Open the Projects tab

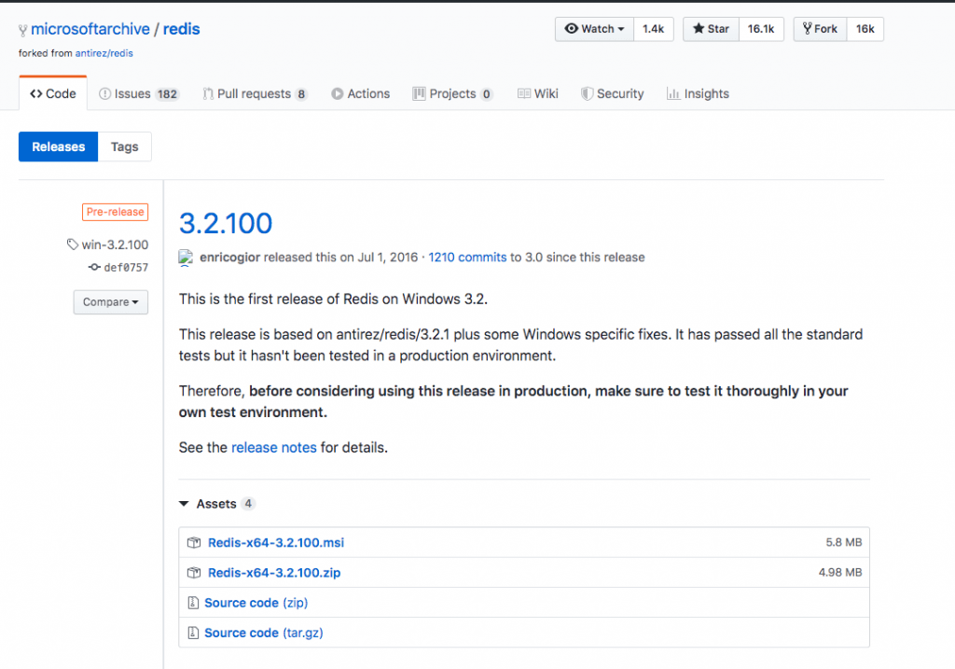(x=452, y=94)
